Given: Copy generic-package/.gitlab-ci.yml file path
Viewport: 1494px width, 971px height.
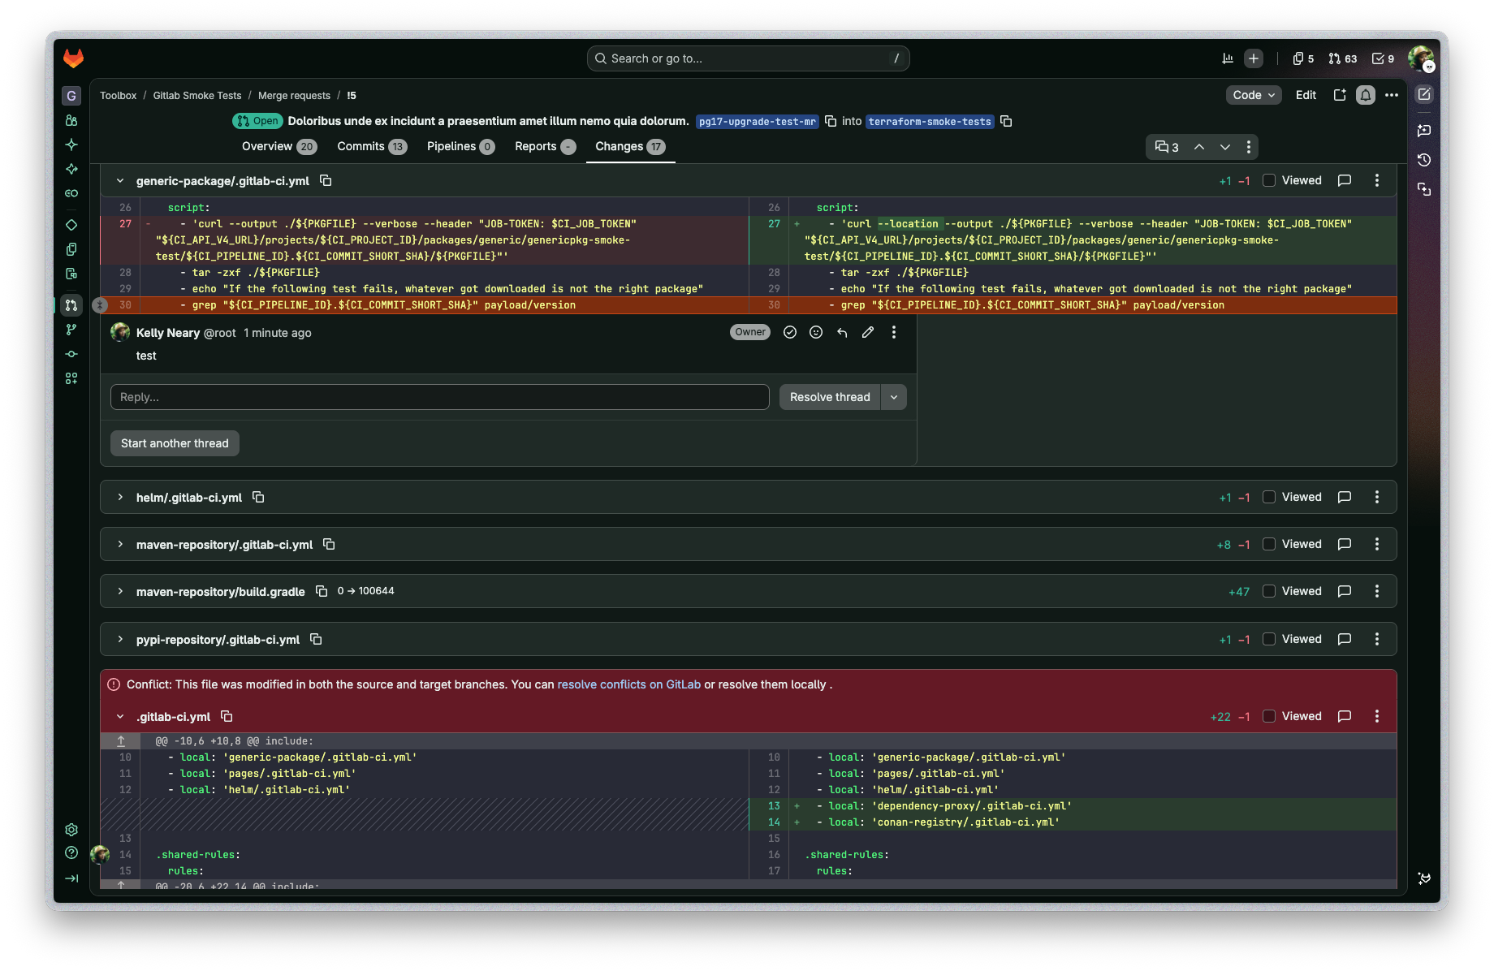Looking at the screenshot, I should pos(326,180).
